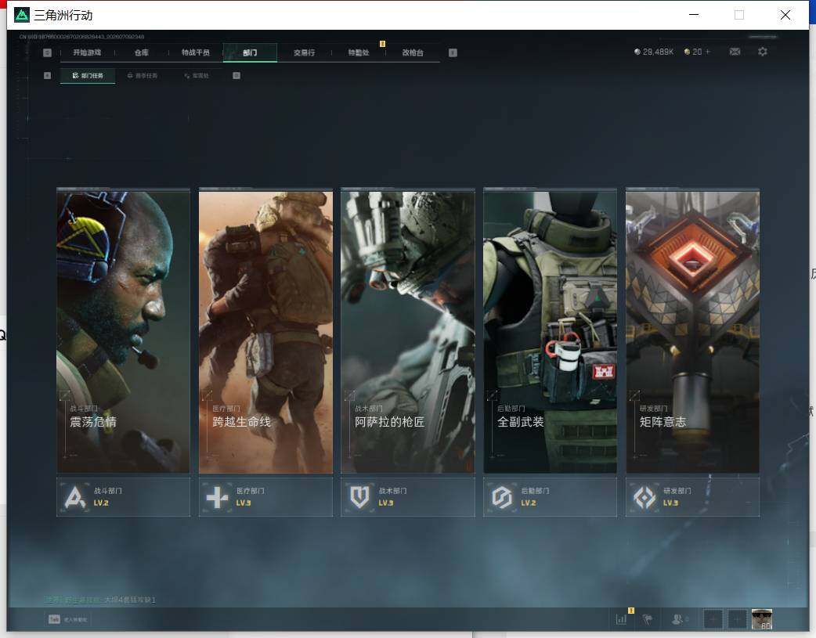The image size is (816, 638).
Task: Click the expand arrow icon on 震荡危情 card
Action: pos(65,395)
